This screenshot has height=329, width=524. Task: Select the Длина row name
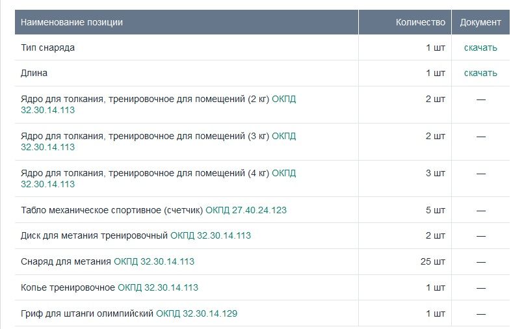tap(34, 73)
